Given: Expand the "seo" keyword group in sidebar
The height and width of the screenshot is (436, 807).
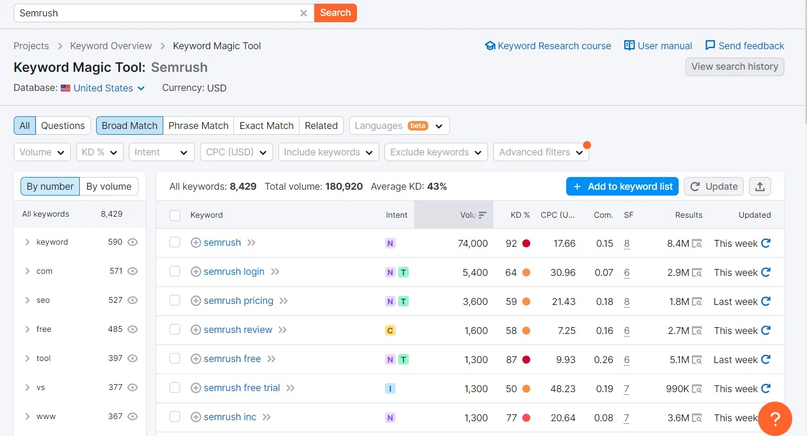Looking at the screenshot, I should point(27,300).
